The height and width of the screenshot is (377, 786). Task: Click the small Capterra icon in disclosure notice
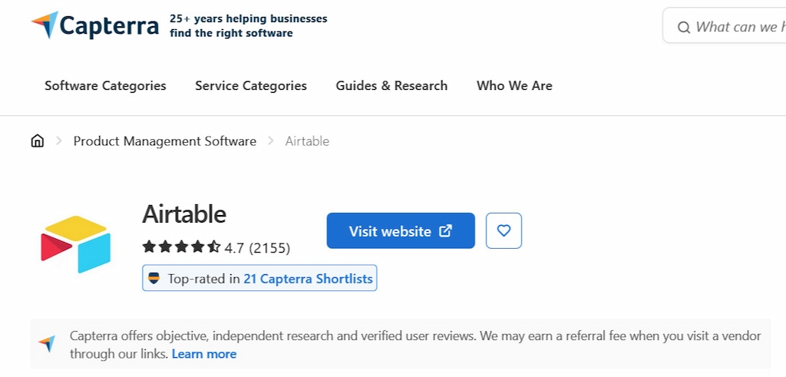point(48,344)
